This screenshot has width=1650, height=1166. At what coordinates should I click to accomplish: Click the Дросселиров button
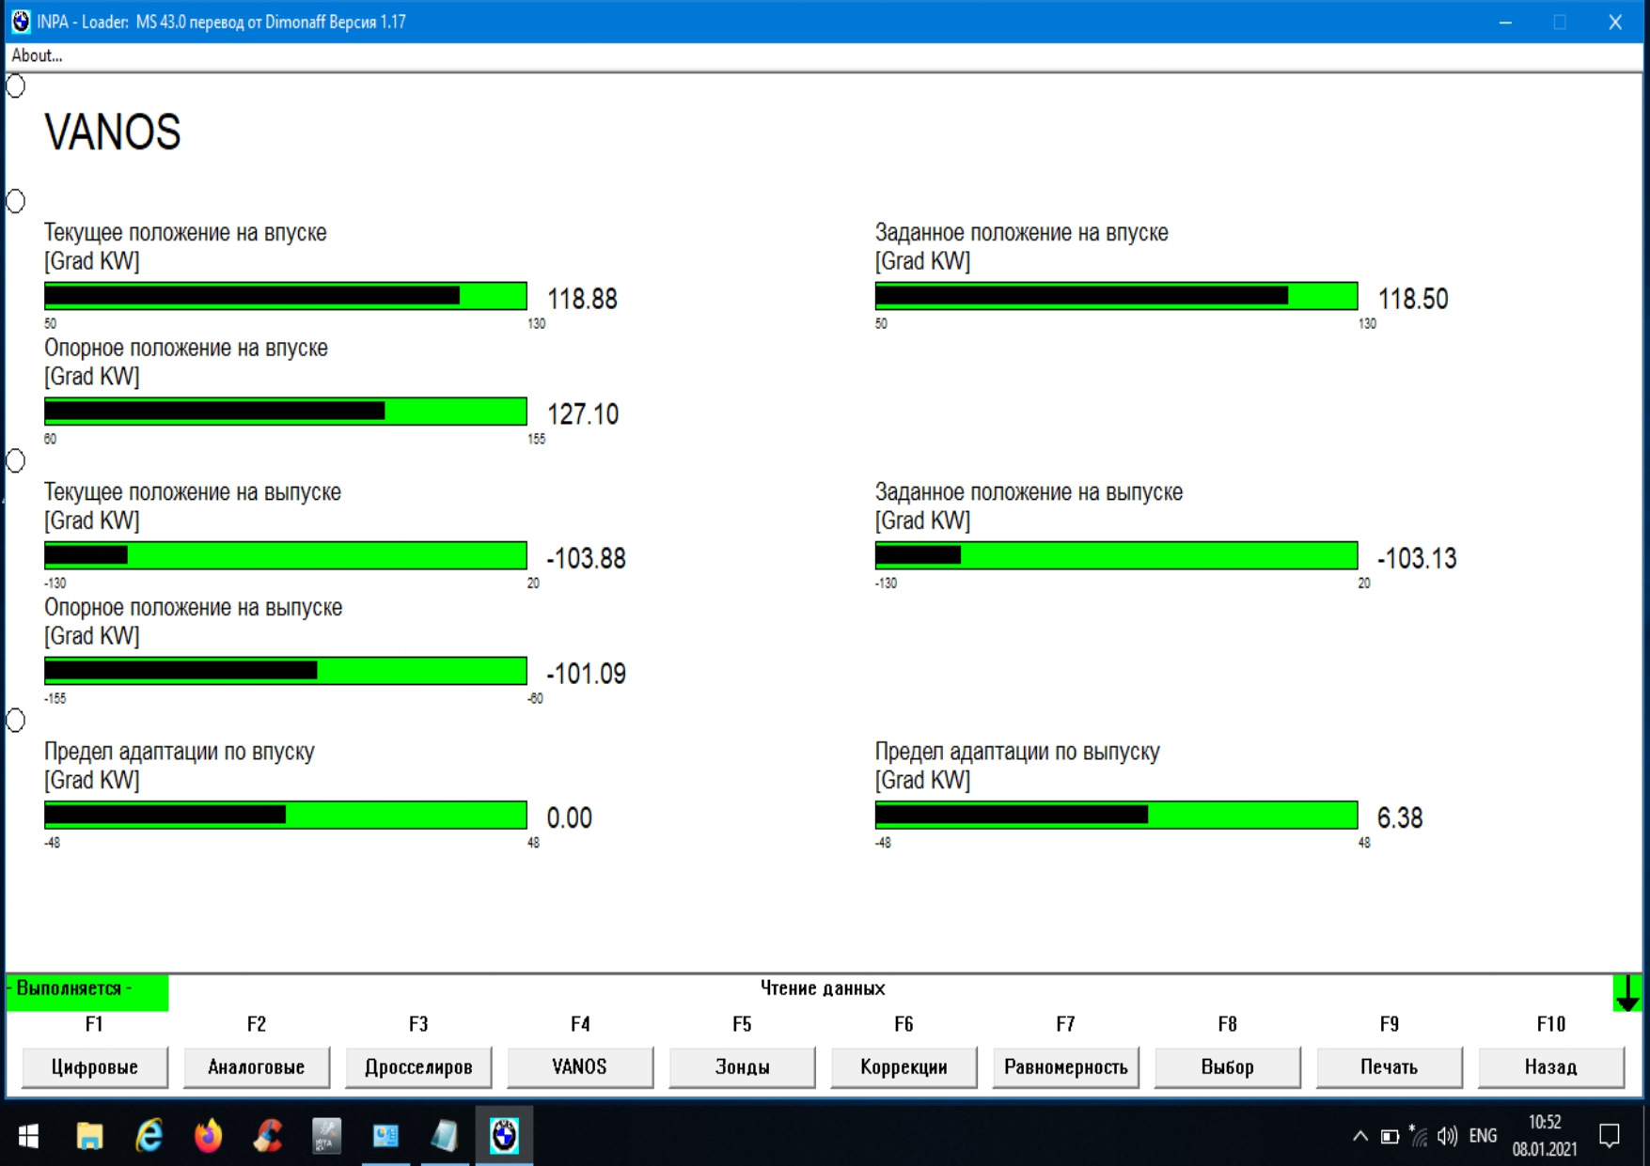tap(418, 1067)
